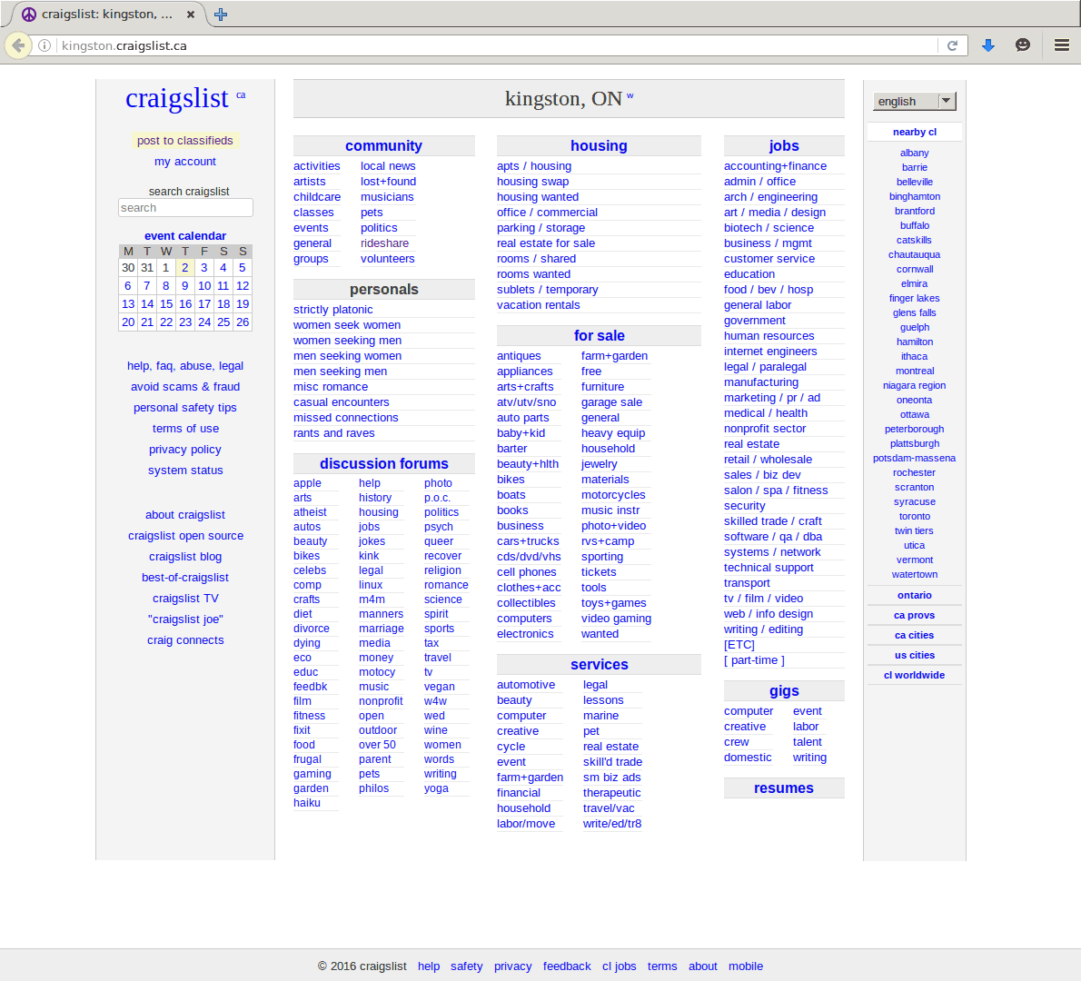Screen dimensions: 1081x981
Task: Click the peace sign favicon on the tab
Action: point(29,14)
